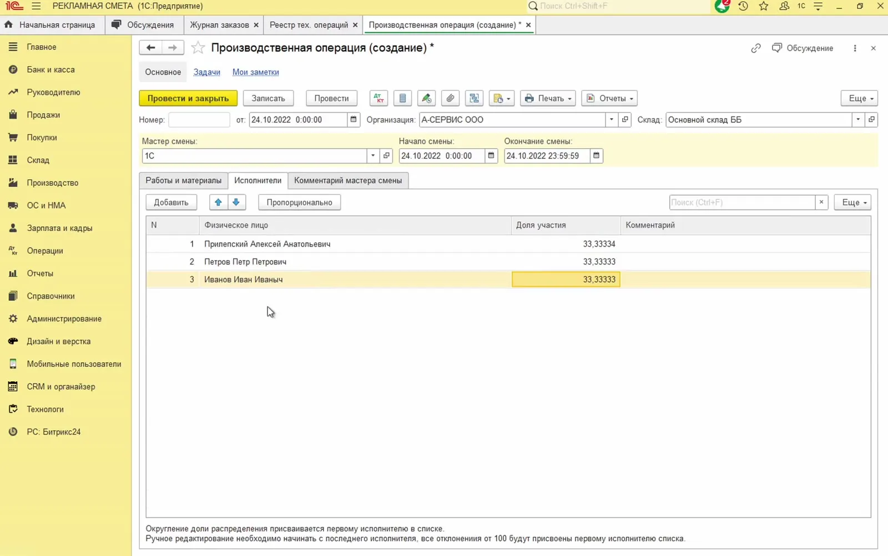Image resolution: width=888 pixels, height=556 pixels.
Task: Switch to Работы и материалы tab
Action: point(183,180)
